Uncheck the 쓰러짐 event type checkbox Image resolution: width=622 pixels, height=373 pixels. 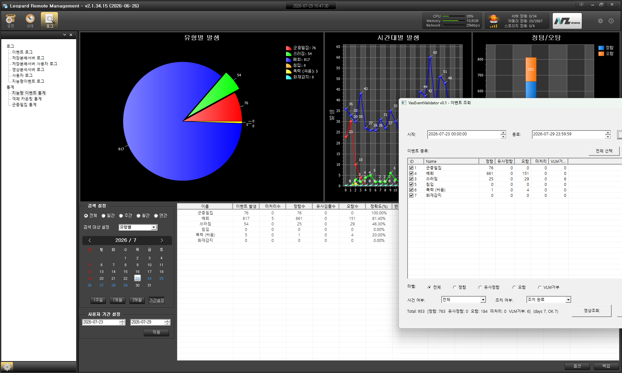(x=411, y=179)
